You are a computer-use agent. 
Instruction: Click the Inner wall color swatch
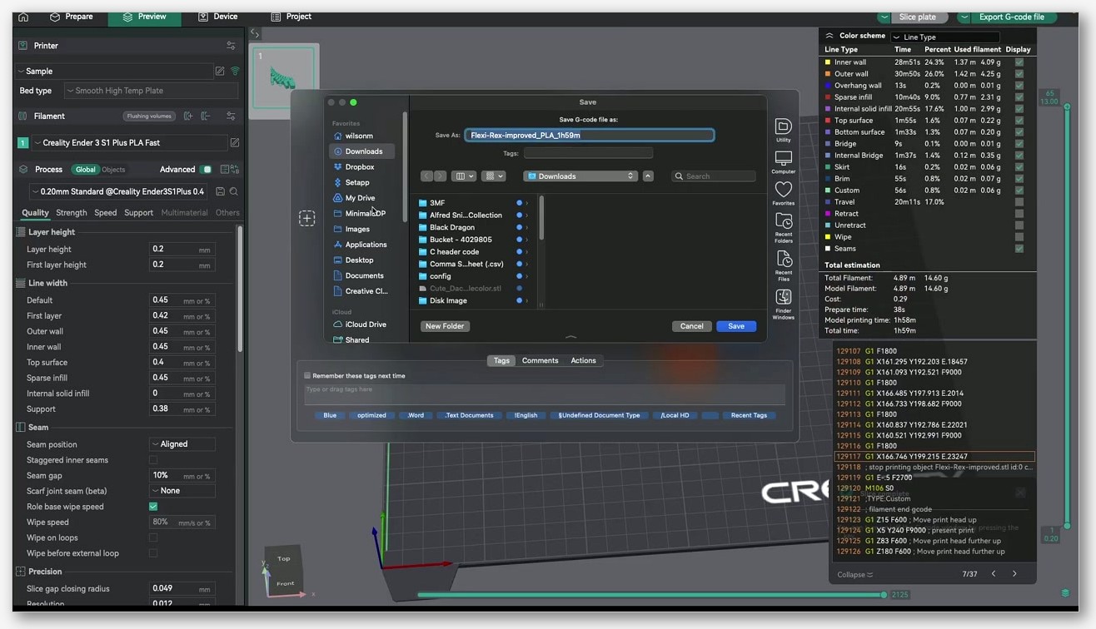coord(828,62)
